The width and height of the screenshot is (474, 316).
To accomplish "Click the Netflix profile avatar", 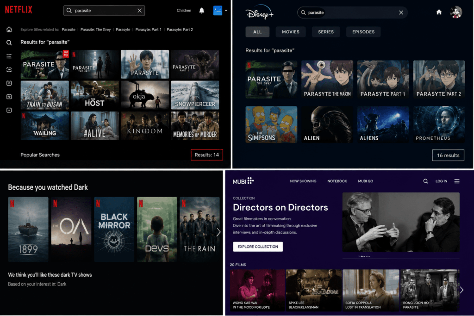I will 218,11.
